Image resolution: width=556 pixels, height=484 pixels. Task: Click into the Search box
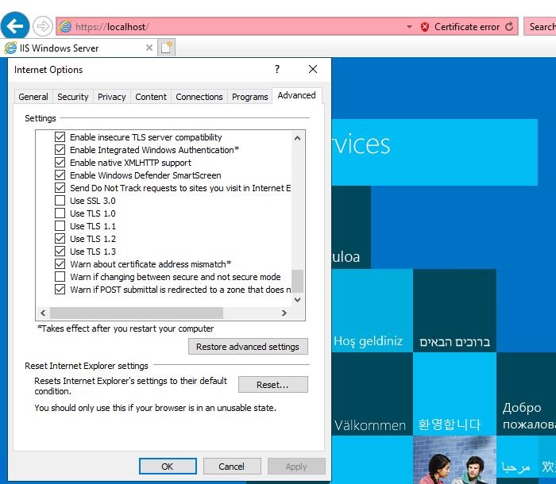tap(540, 26)
